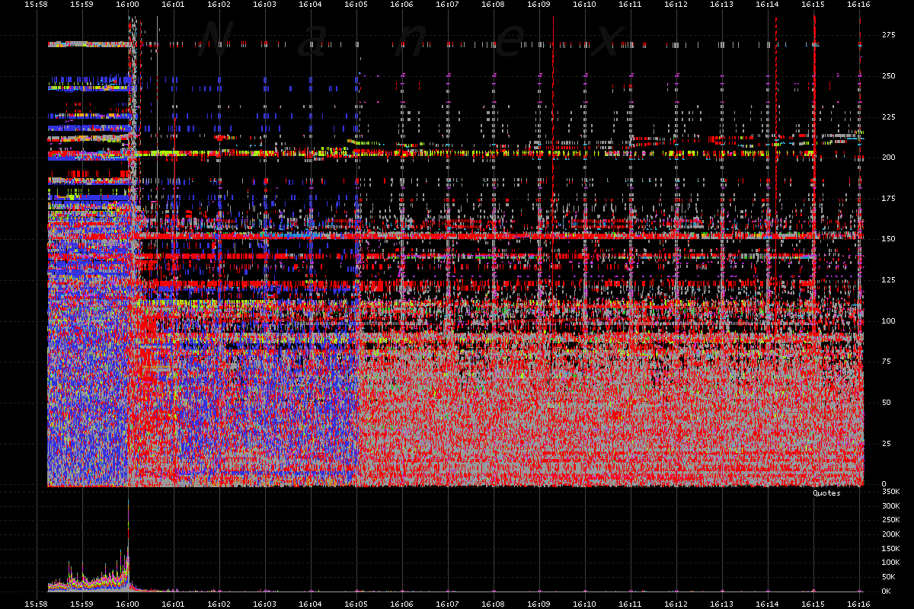
Task: Click the 250 value on the upper chart scale
Action: (888, 75)
